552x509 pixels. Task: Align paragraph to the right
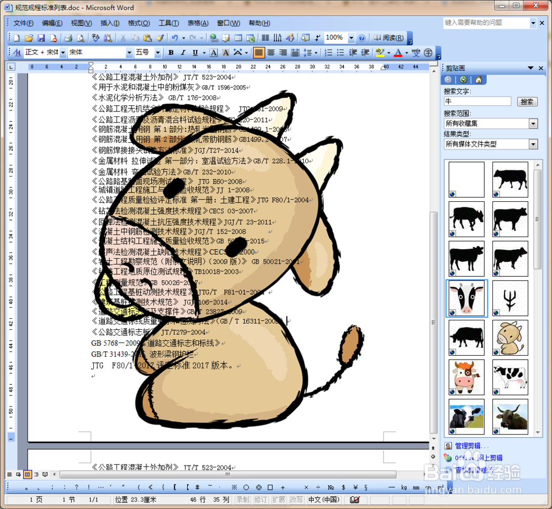[x=283, y=53]
